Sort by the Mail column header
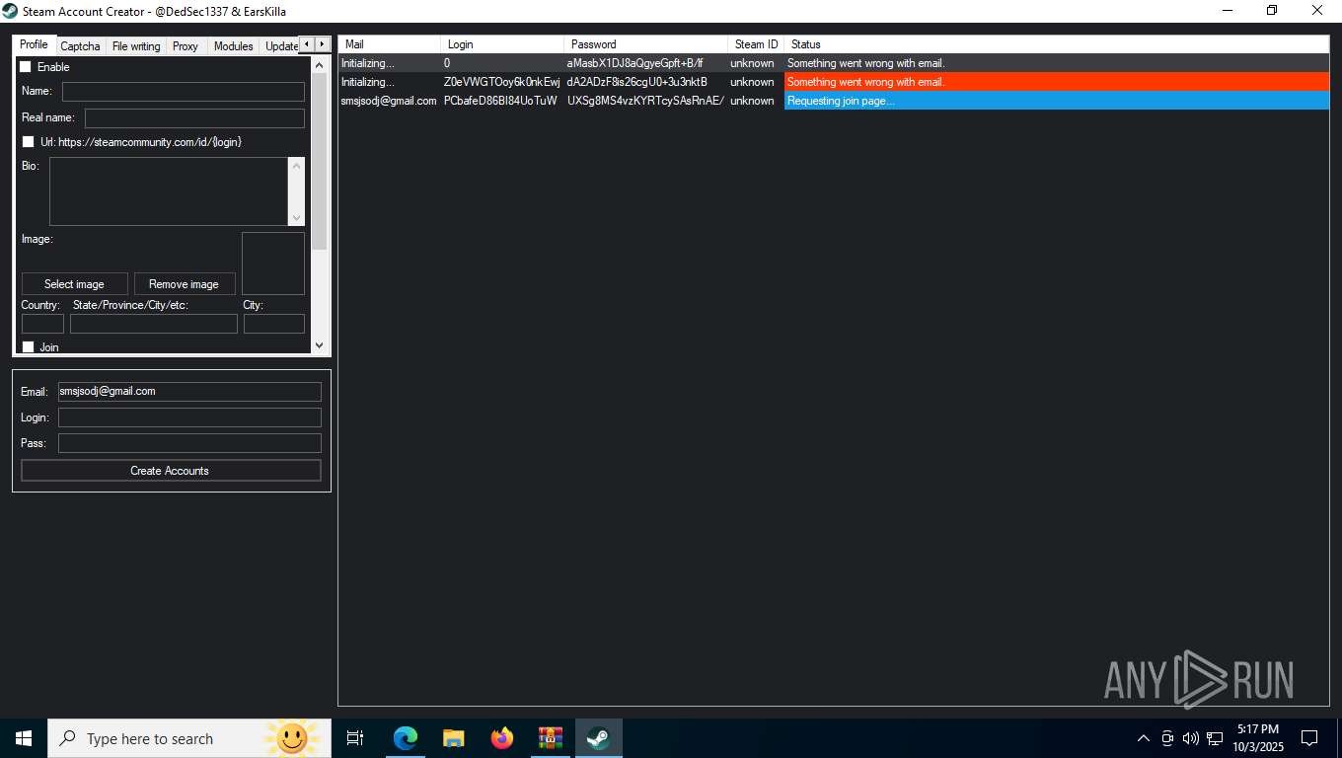 tap(390, 44)
